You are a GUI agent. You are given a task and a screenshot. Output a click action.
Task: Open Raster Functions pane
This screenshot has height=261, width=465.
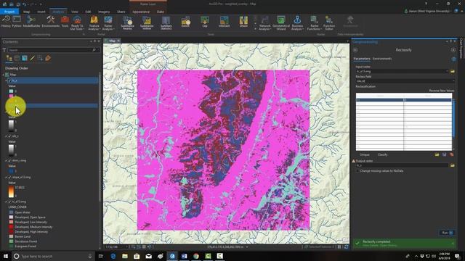tap(314, 23)
